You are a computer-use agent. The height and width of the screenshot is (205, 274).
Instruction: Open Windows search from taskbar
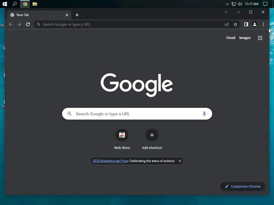(14, 4)
